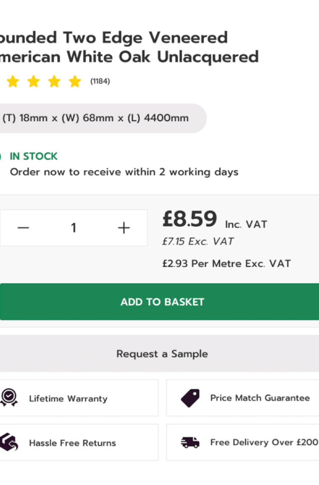Open the 1184 reviews count link
The width and height of the screenshot is (319, 485).
(x=100, y=81)
